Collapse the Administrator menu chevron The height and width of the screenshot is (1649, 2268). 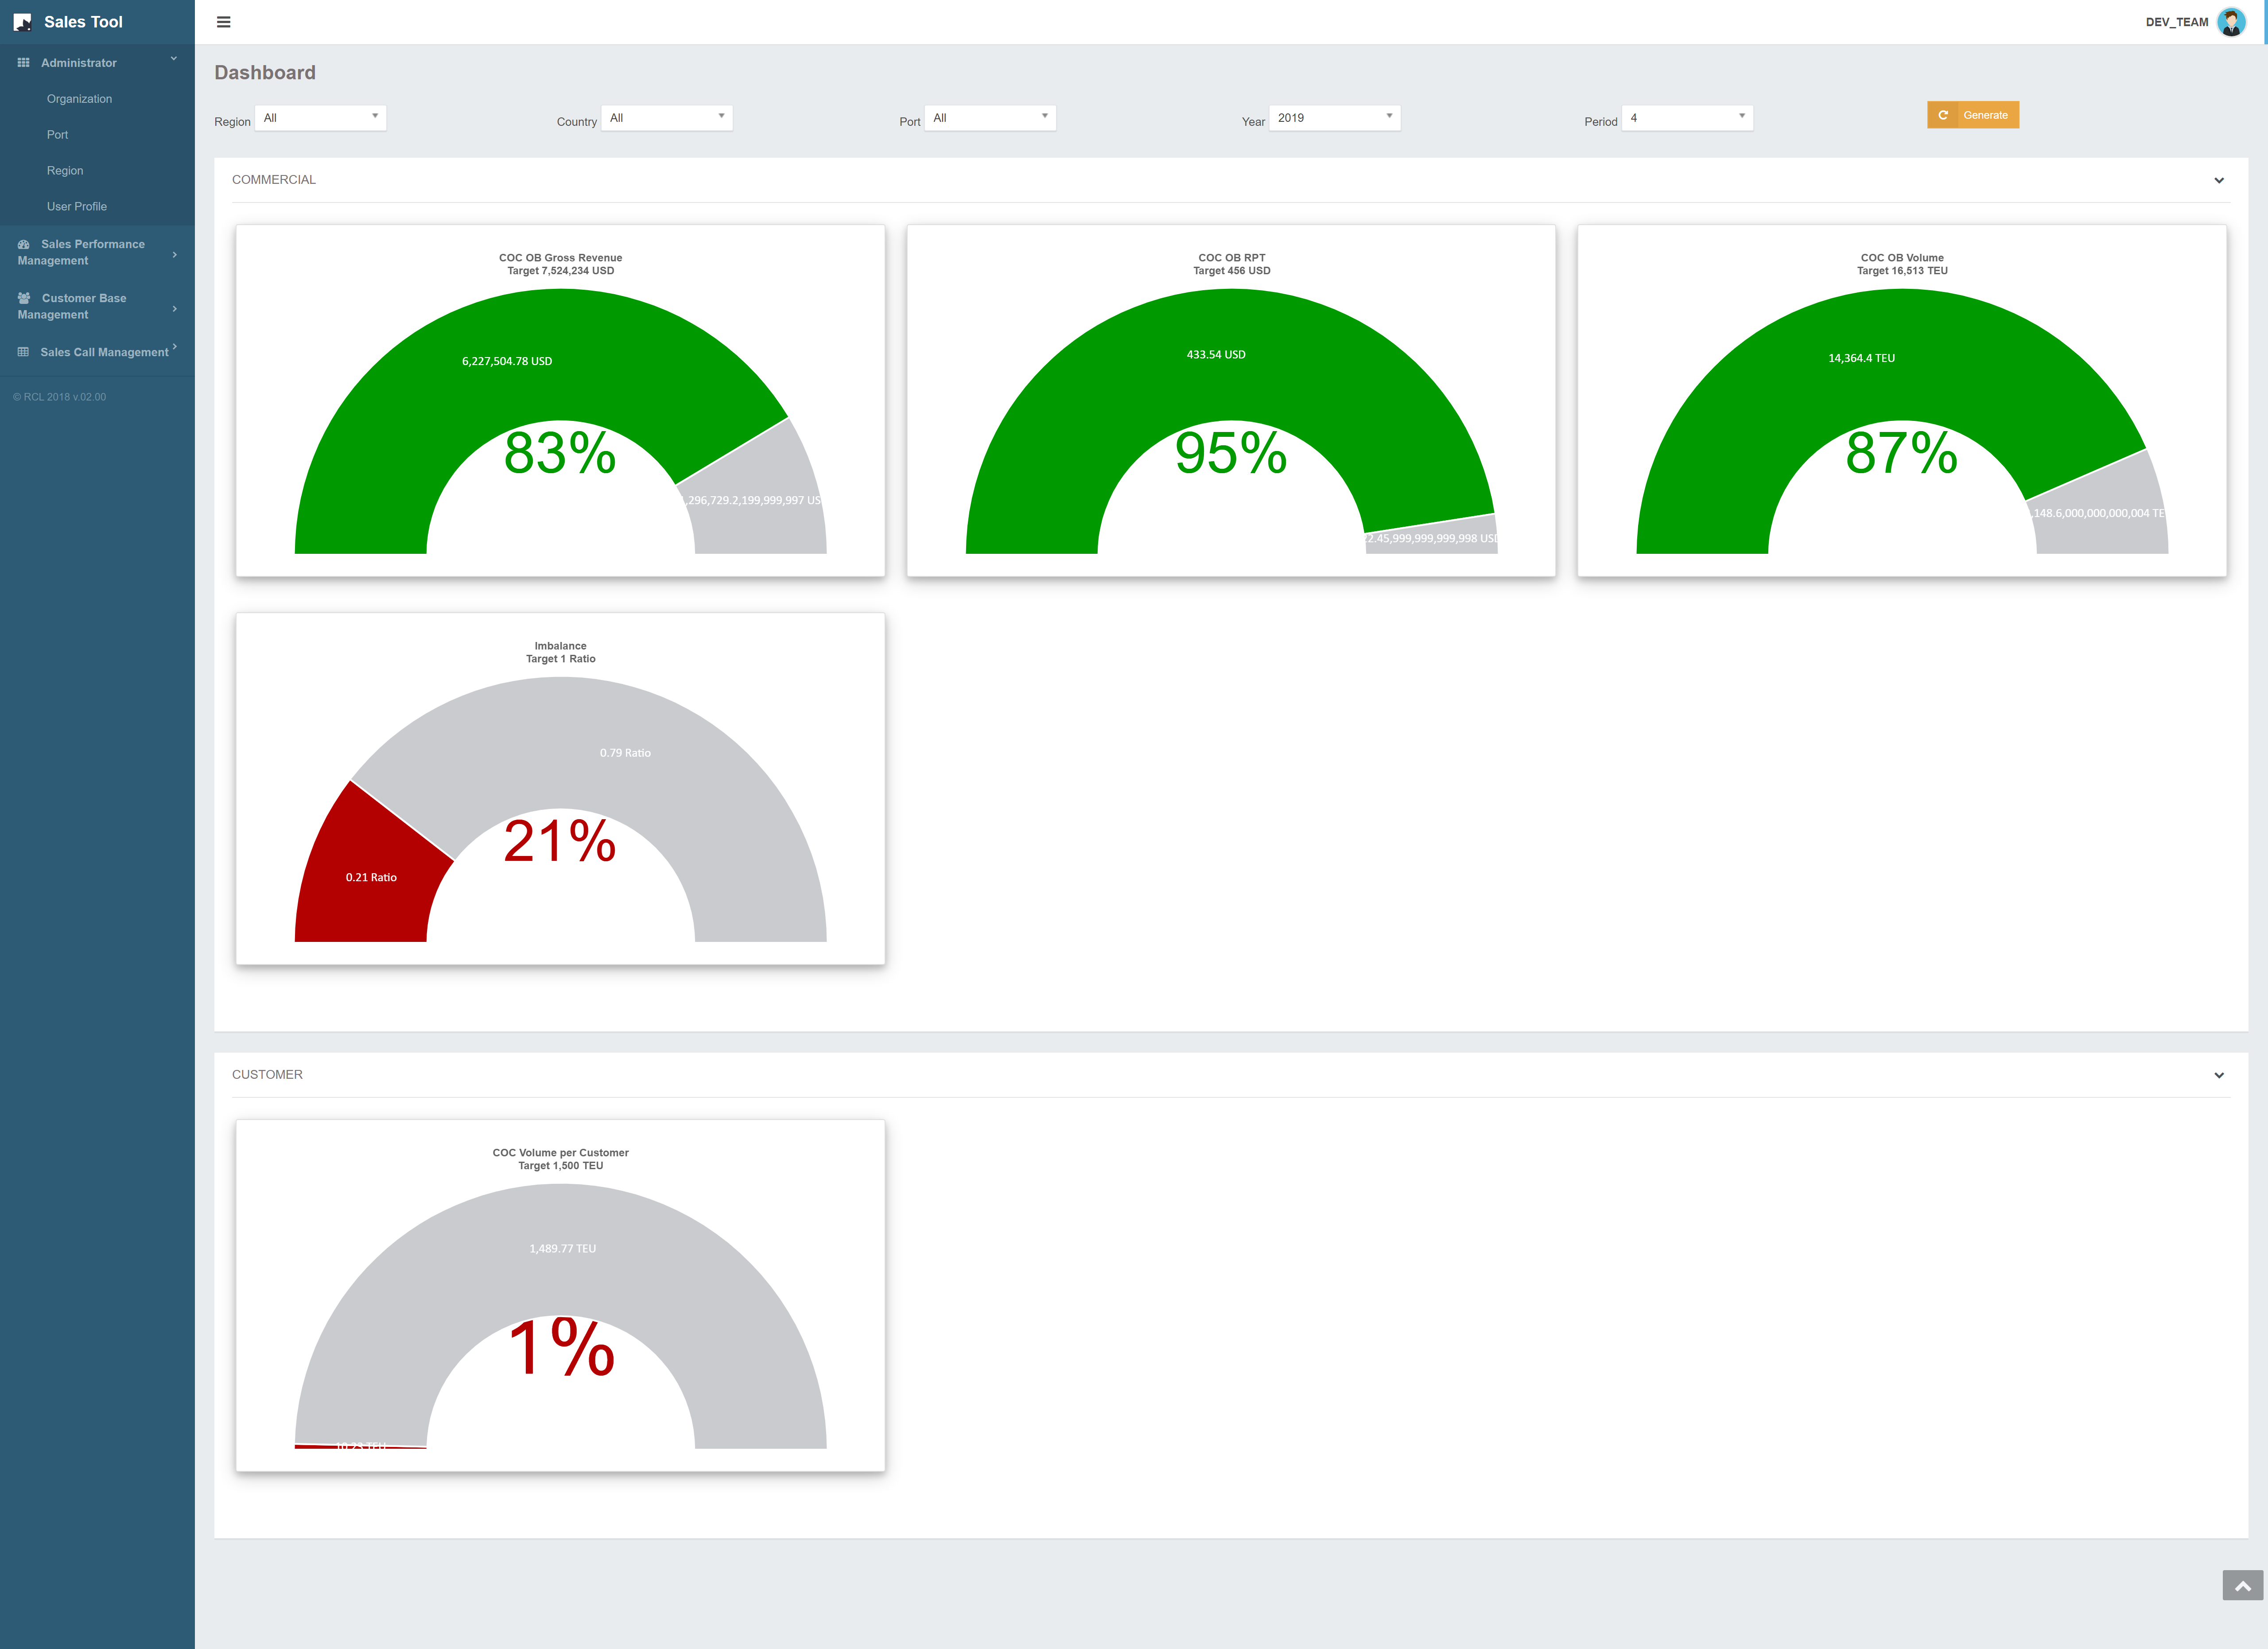[x=174, y=59]
